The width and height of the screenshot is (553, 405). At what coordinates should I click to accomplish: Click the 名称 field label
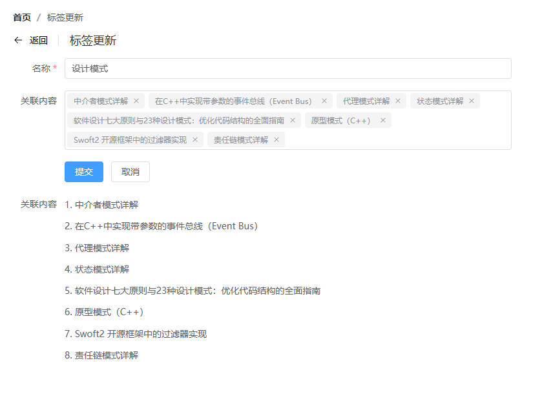click(x=41, y=68)
